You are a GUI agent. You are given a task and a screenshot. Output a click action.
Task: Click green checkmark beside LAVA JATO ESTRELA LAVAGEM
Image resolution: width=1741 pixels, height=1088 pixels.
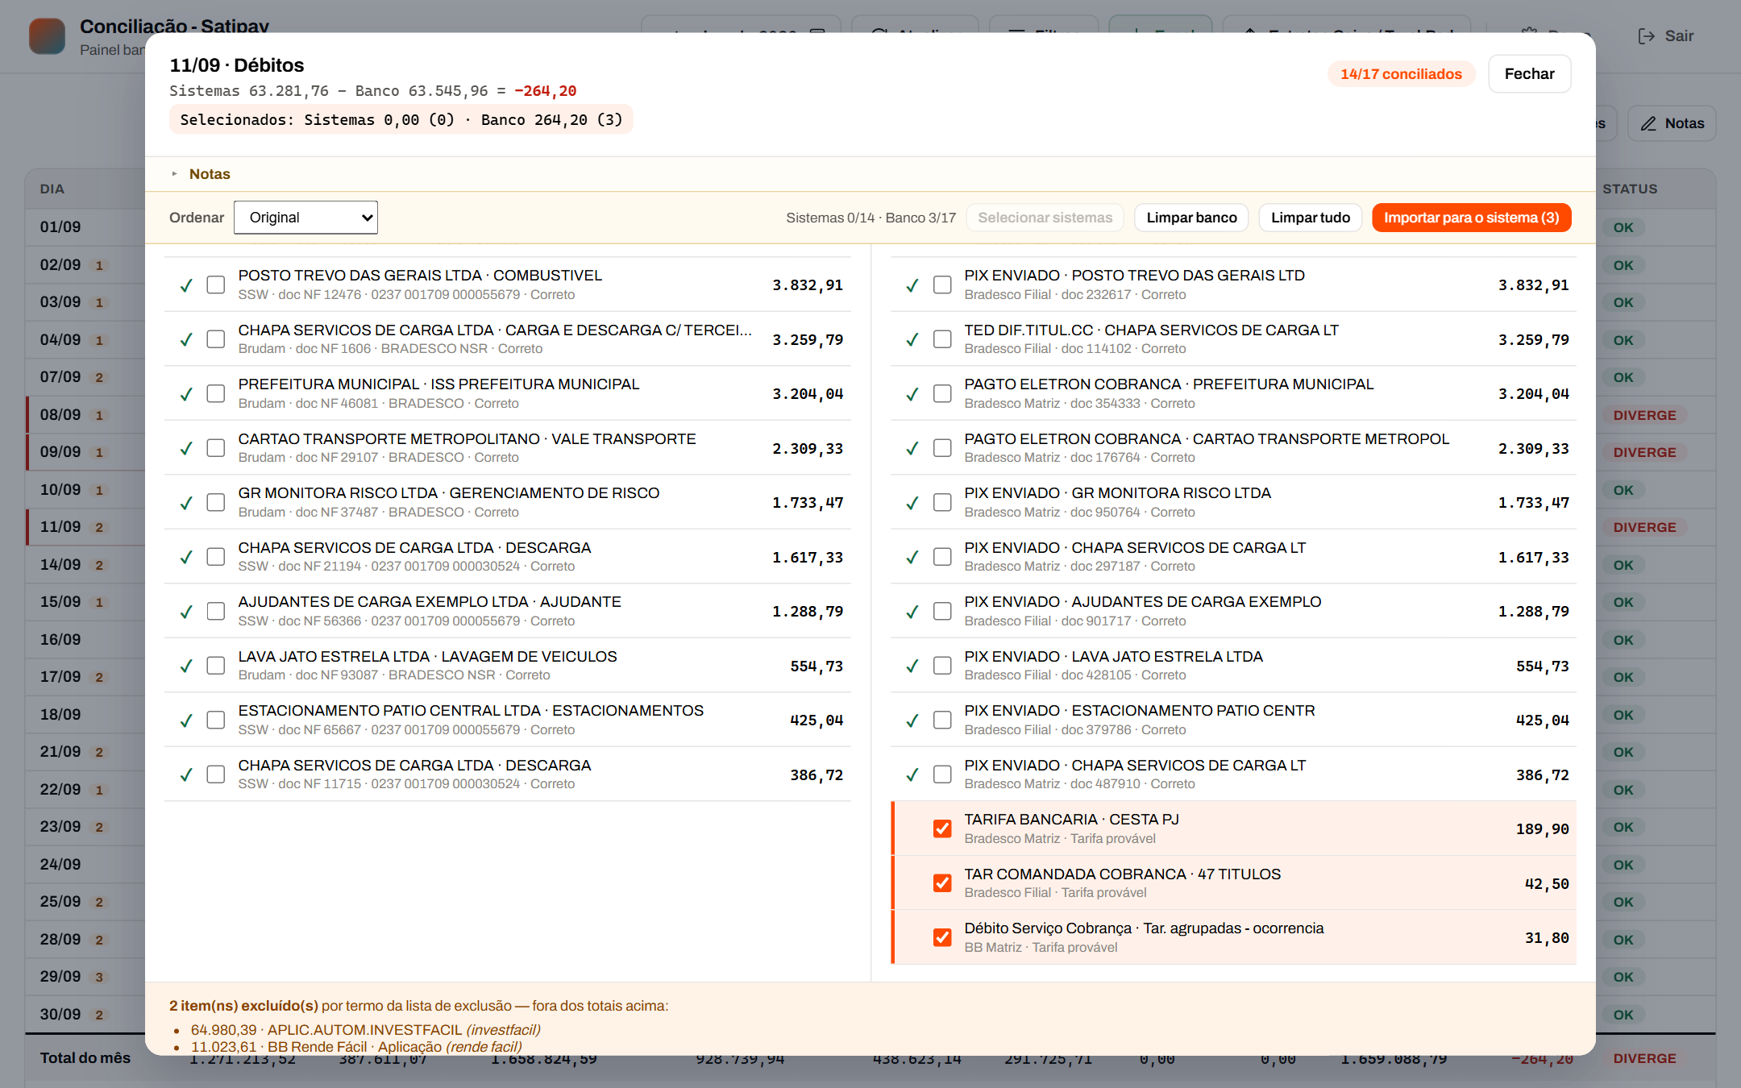[186, 666]
